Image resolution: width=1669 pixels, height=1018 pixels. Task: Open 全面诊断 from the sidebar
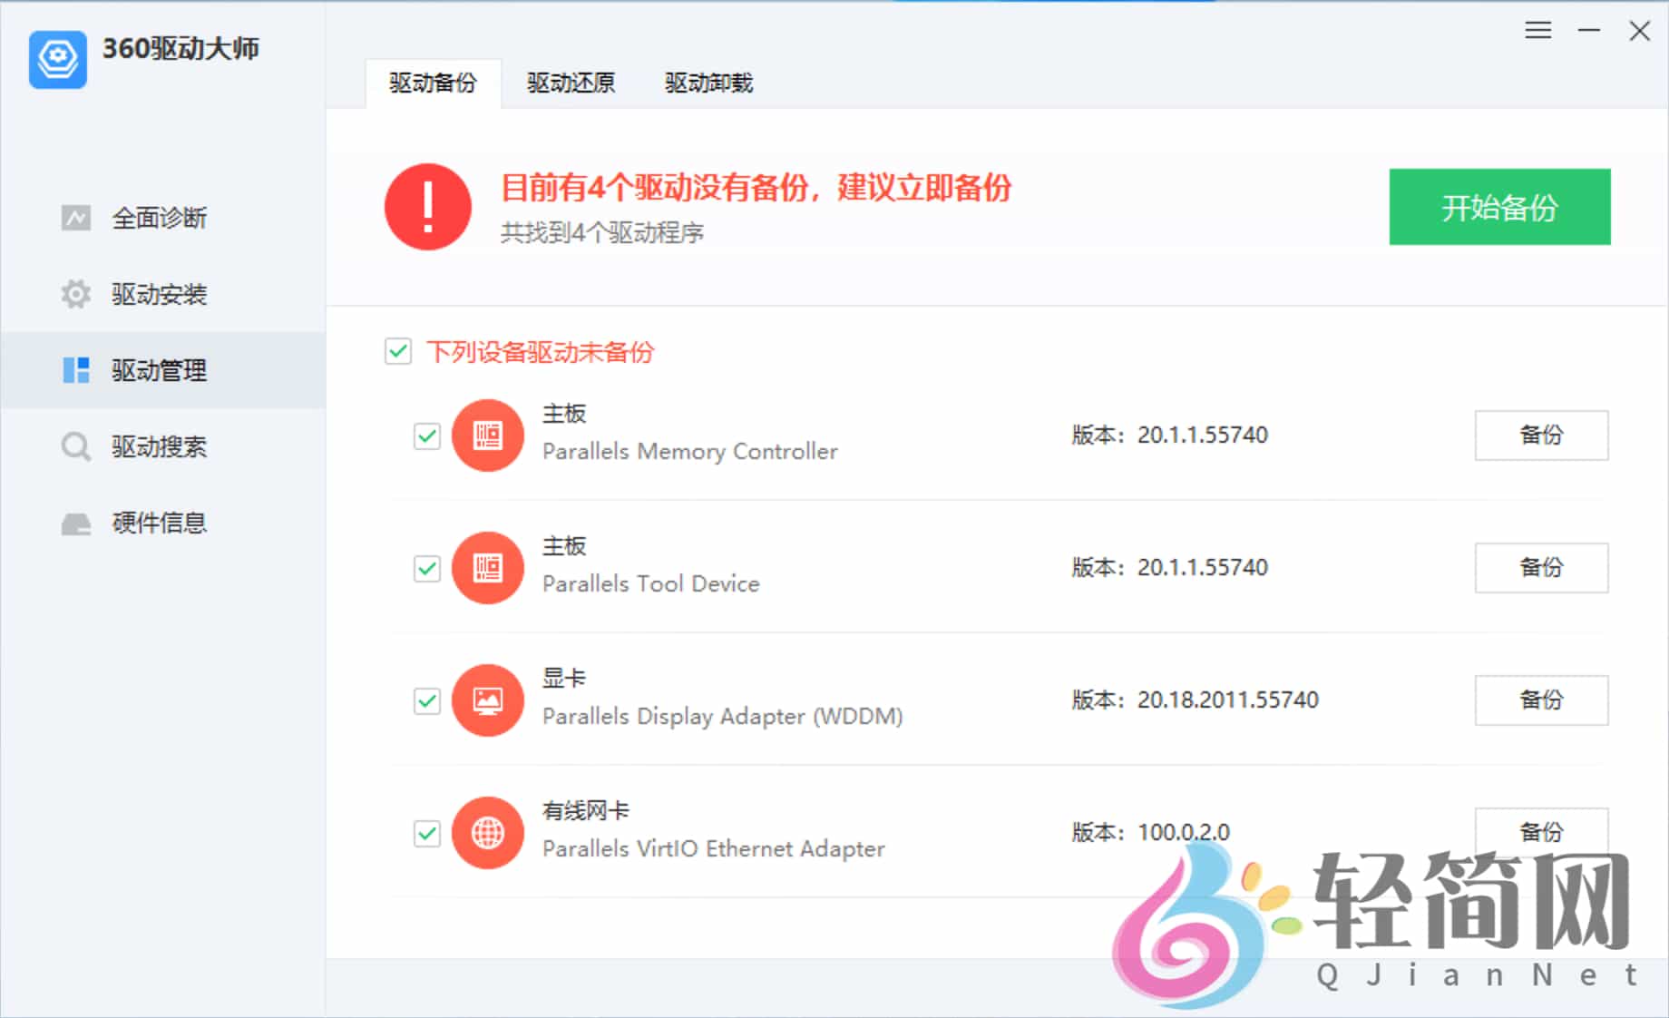coord(76,218)
